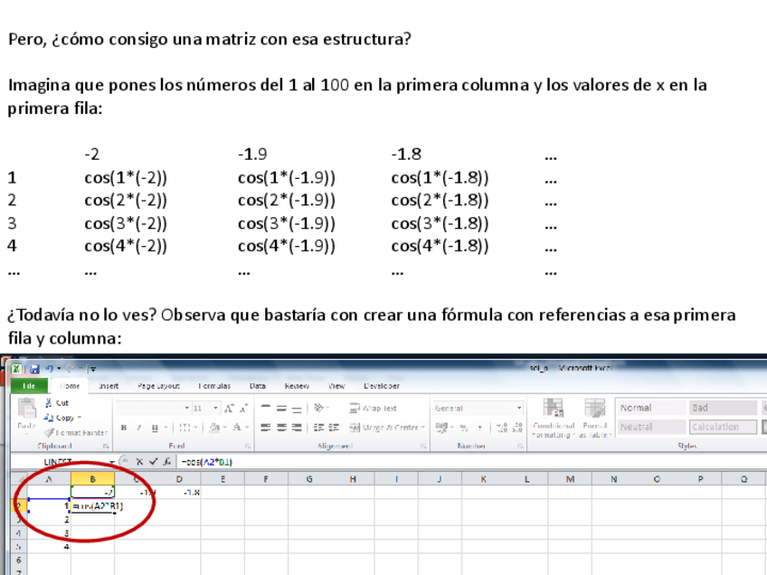Click the Undo arrow icon
Viewport: 767px width, 575px height.
pos(48,369)
